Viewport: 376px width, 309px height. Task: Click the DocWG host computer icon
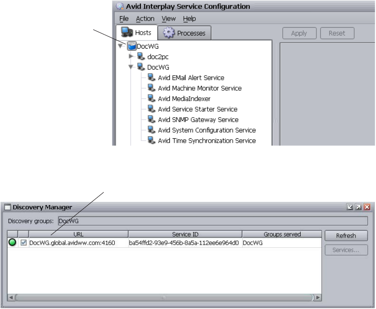click(141, 67)
